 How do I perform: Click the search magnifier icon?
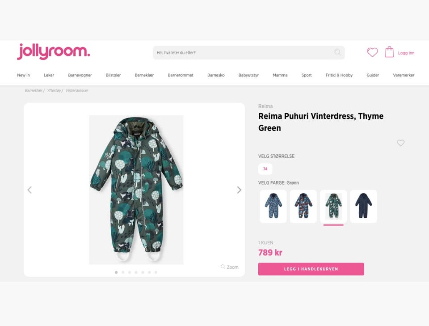tap(338, 52)
